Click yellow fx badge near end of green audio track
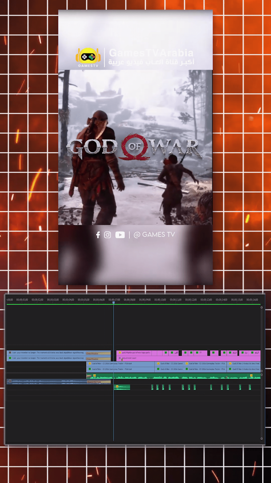Viewport: 271px width, 483px height. pyautogui.click(x=251, y=376)
